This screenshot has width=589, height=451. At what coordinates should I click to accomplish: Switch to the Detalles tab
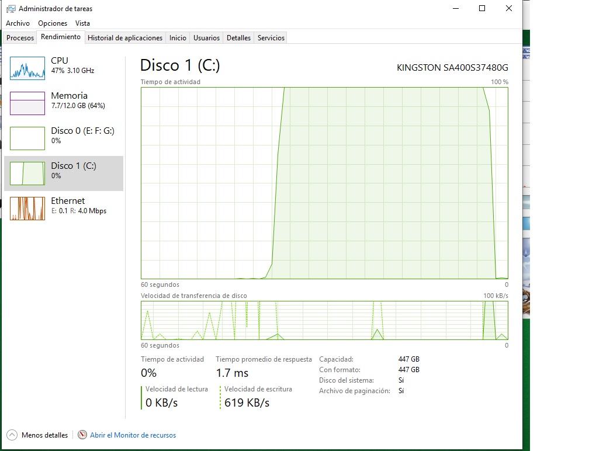pyautogui.click(x=238, y=38)
